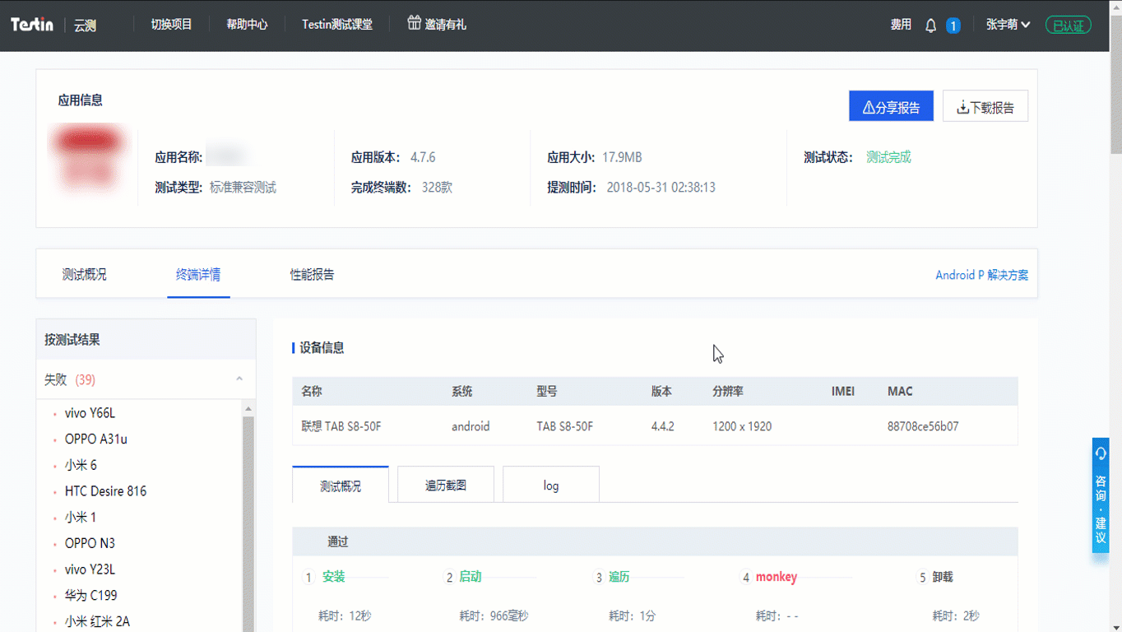
Task: Click the version cell 4.4.2
Action: 662,426
